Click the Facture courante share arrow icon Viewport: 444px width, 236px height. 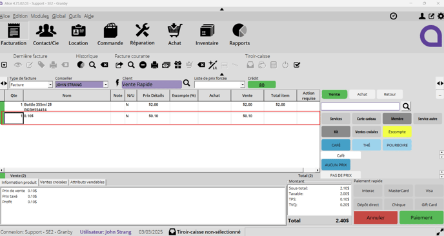click(119, 65)
